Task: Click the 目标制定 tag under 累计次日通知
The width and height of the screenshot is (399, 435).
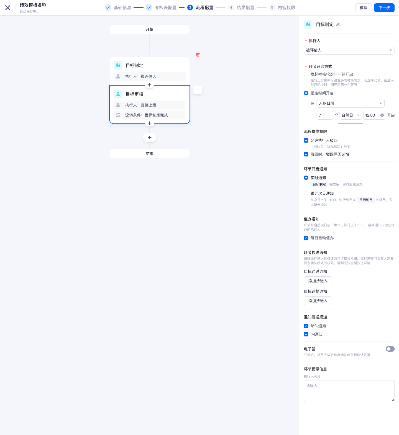Action: point(366,200)
